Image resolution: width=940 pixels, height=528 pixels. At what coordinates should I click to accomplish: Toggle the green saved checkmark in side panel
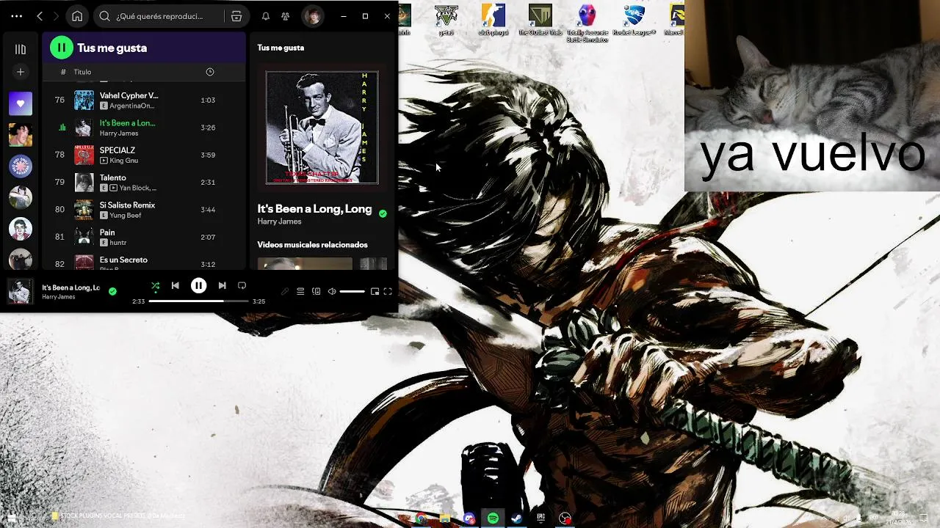click(383, 213)
